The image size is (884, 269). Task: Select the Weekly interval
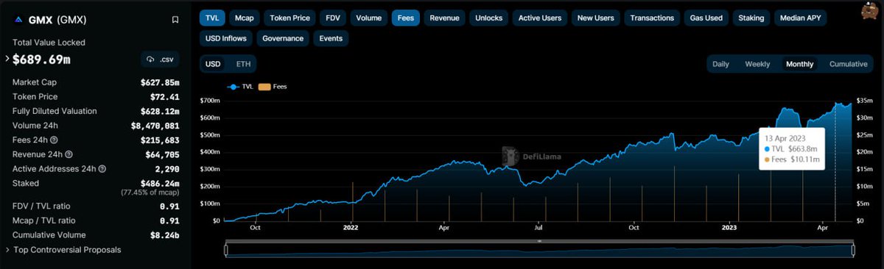(757, 64)
